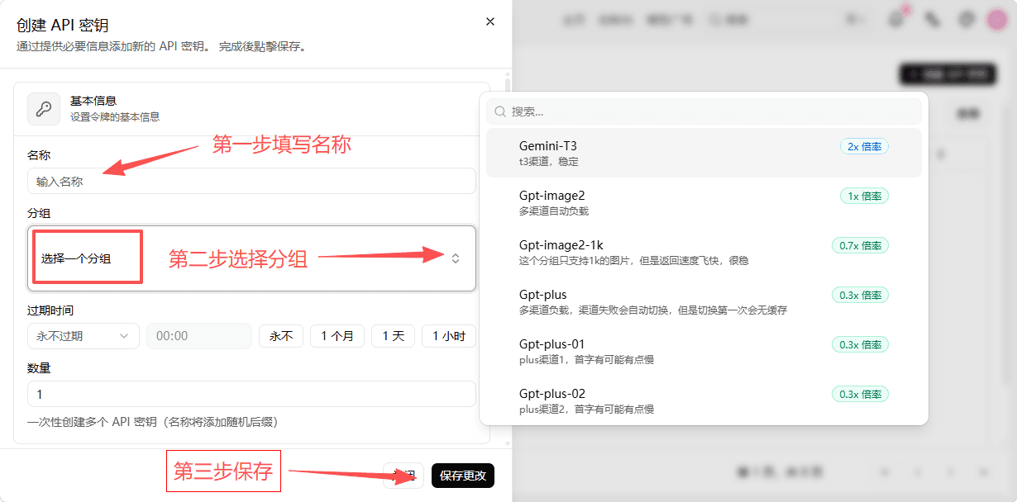Click the 2x 倍率 badge on Gemini-T3
Viewport: 1017px width, 502px height.
[x=864, y=146]
